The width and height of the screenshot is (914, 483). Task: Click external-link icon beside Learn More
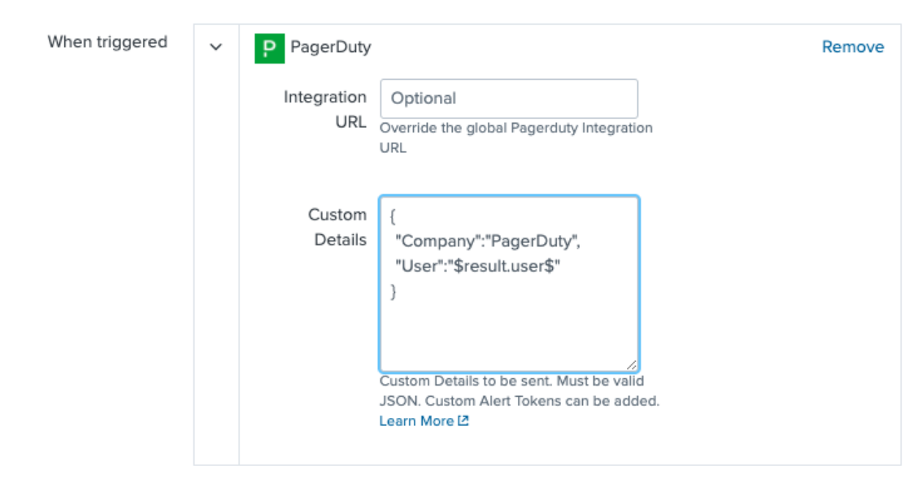click(463, 421)
